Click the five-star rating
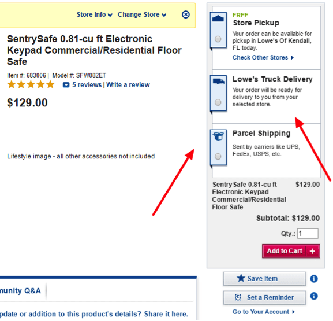 (x=31, y=84)
